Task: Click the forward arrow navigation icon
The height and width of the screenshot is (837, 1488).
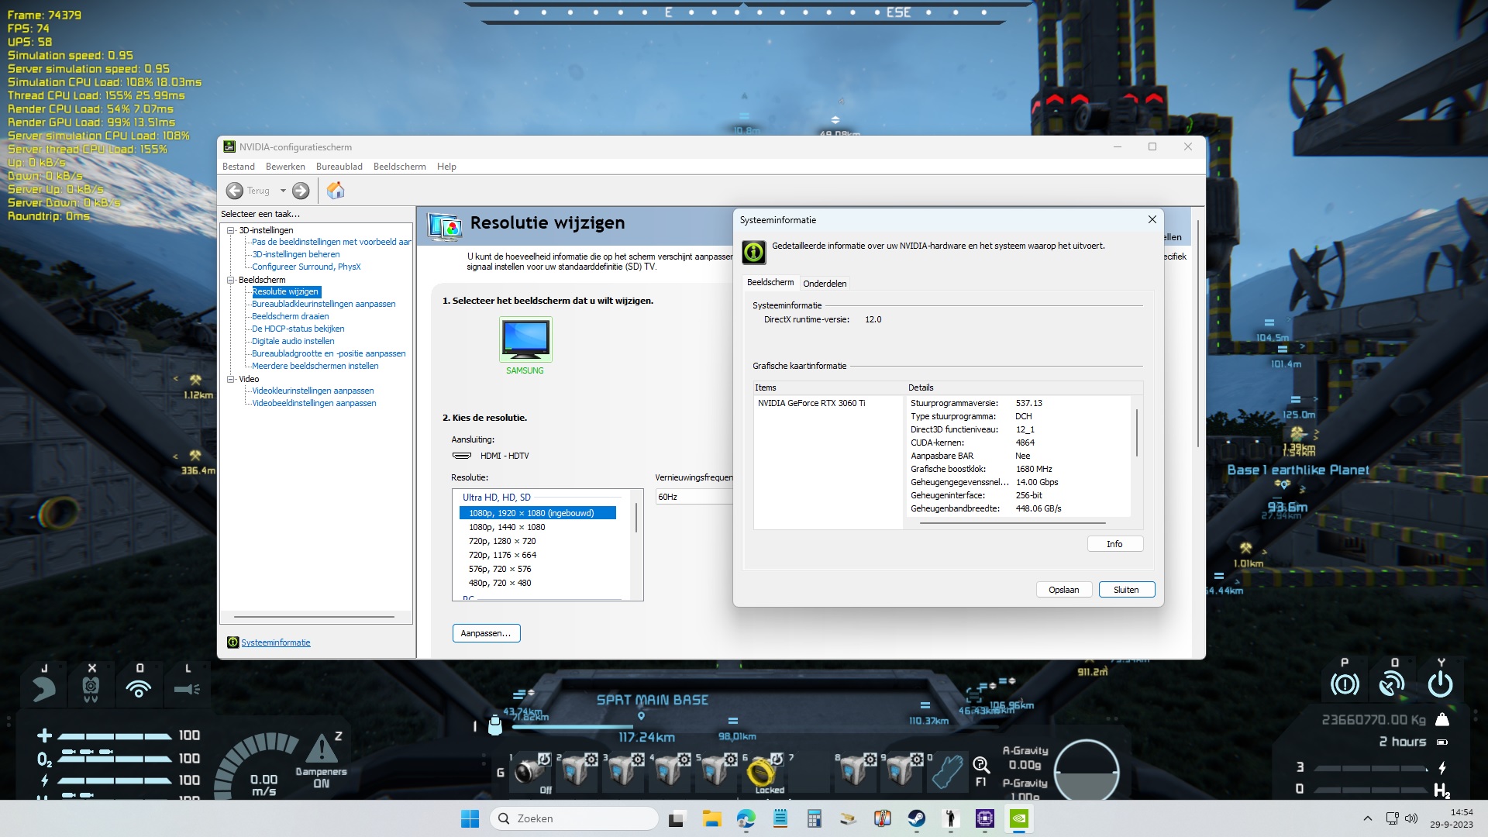Action: (301, 191)
